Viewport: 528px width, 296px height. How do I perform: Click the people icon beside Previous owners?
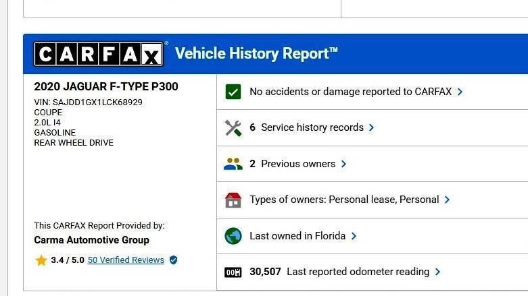[233, 164]
